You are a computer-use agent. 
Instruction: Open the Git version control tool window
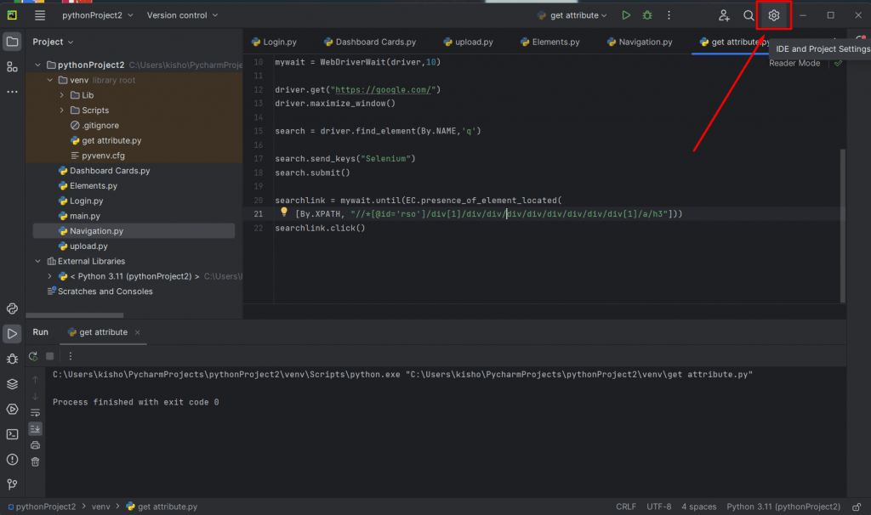point(12,484)
